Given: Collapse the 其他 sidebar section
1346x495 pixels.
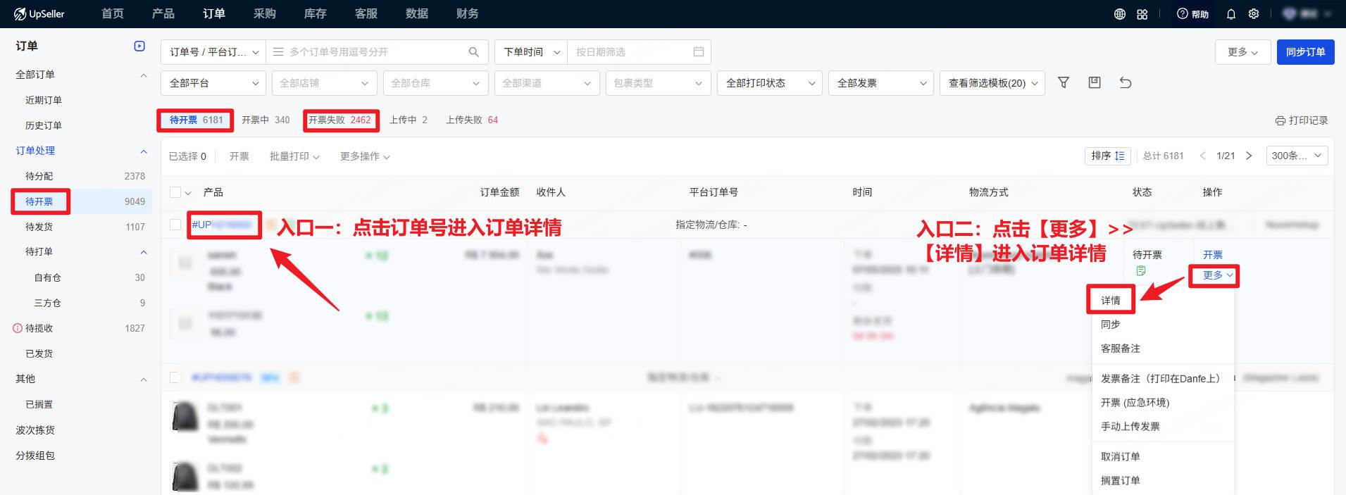Looking at the screenshot, I should pyautogui.click(x=144, y=379).
